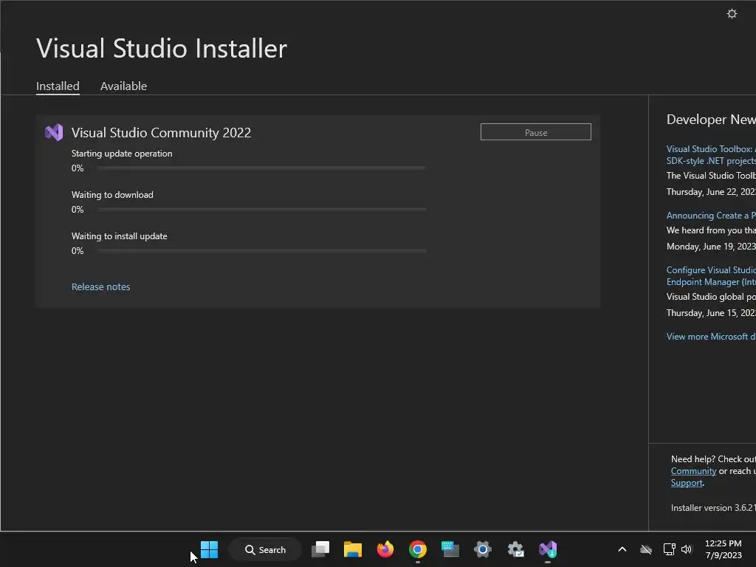Open the Community help link
Screen dimensions: 756x567
(x=693, y=471)
